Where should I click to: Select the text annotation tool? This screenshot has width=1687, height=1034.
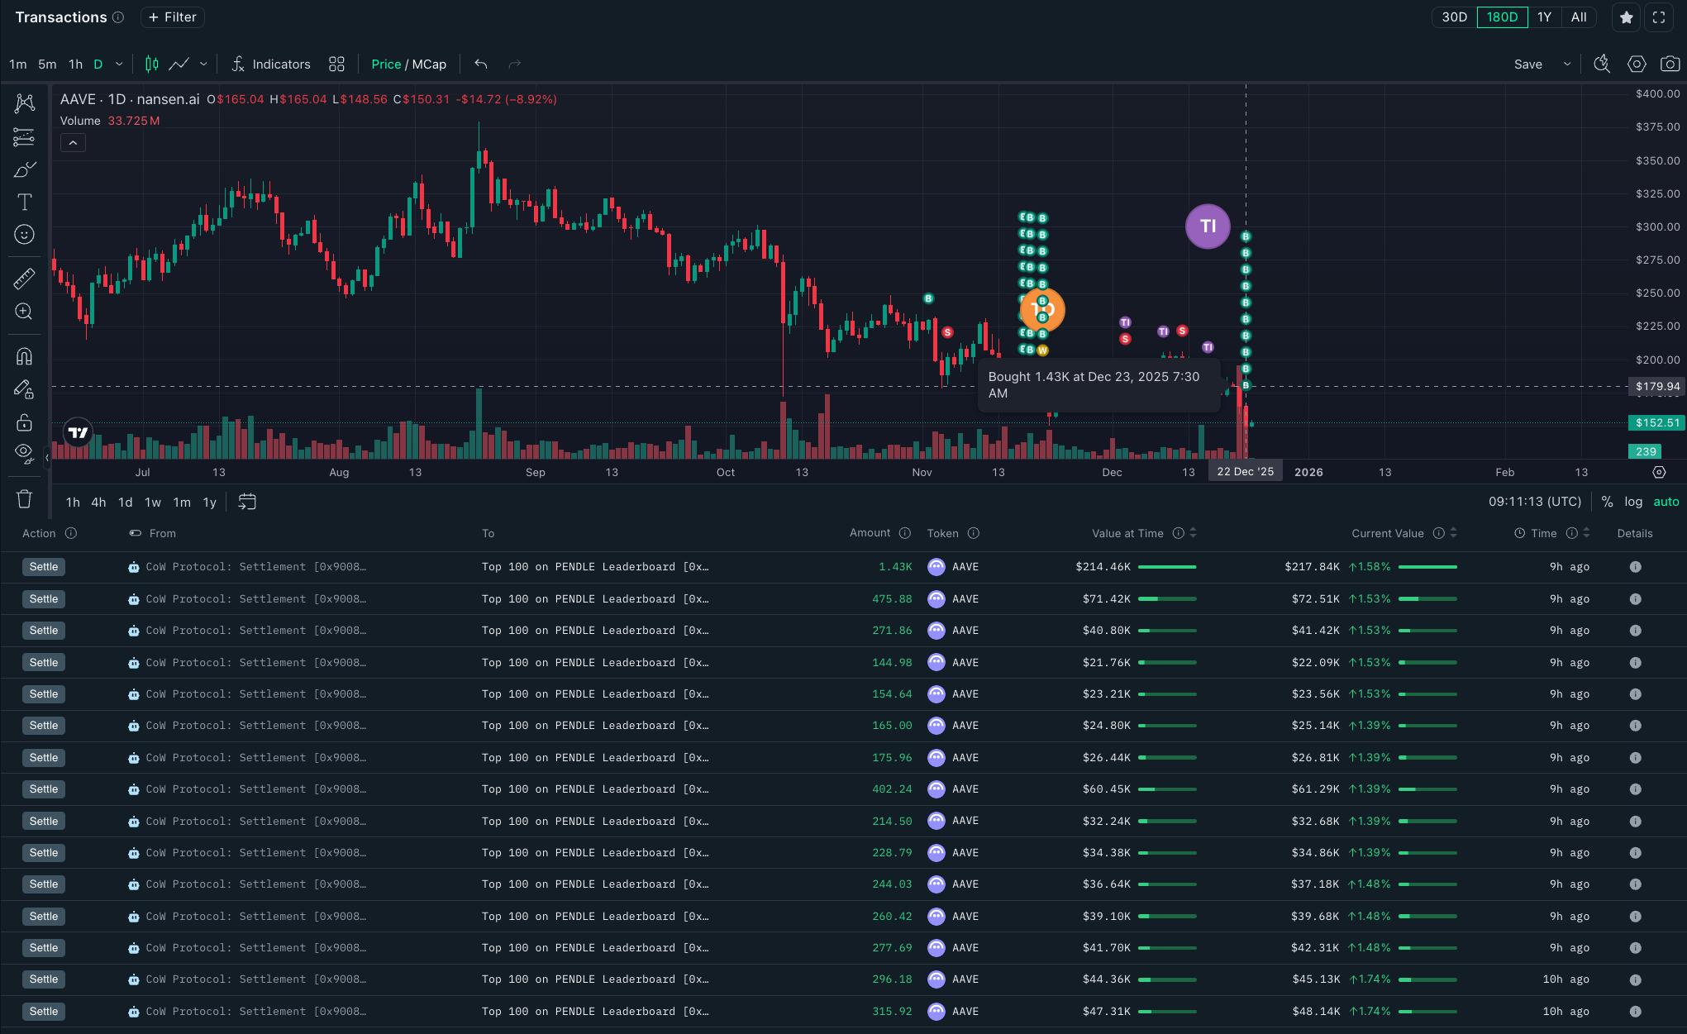[24, 203]
